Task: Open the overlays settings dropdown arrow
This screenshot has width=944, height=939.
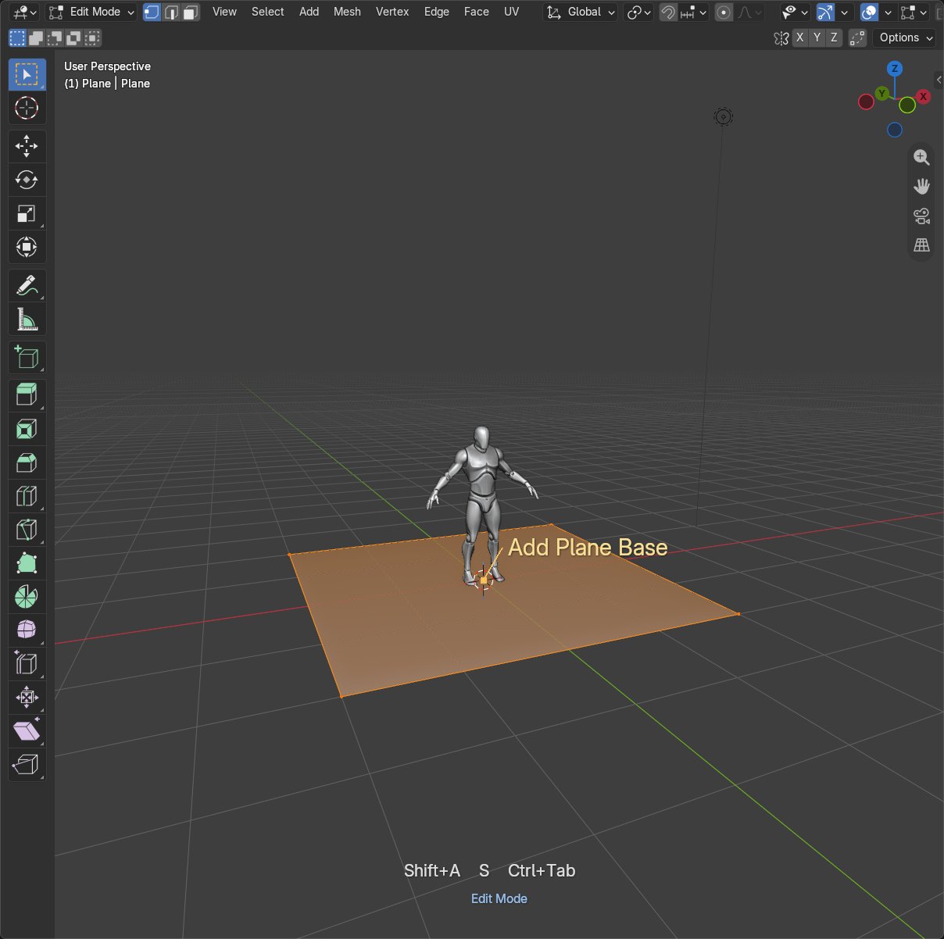Action: coord(888,12)
